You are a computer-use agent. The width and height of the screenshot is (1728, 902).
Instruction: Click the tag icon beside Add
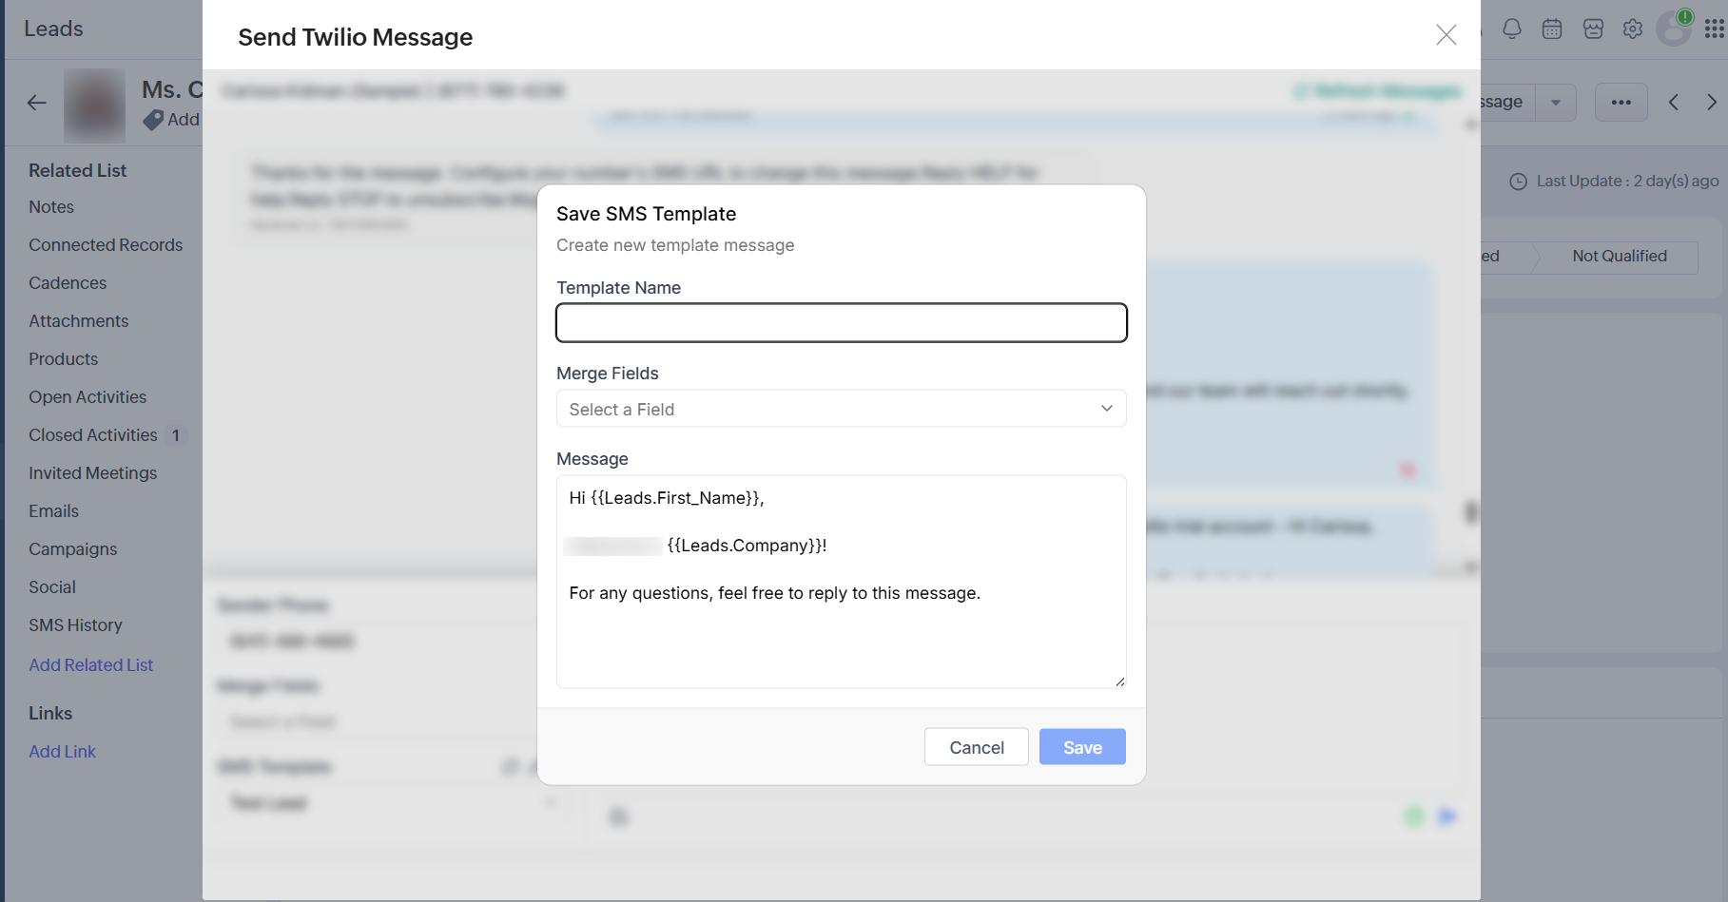153,120
